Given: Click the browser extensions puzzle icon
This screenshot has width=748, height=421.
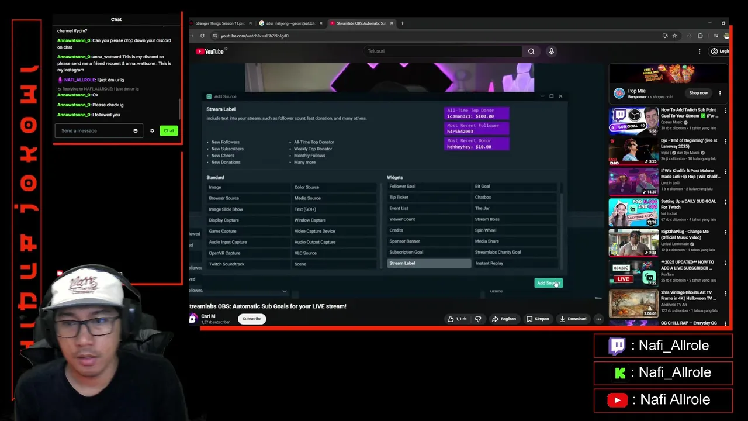Looking at the screenshot, I should [700, 36].
